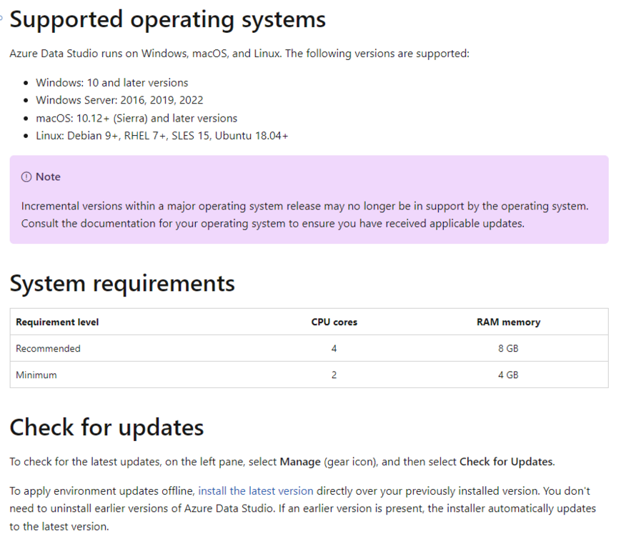
Task: Select the "Check for updates" heading
Action: click(x=106, y=427)
